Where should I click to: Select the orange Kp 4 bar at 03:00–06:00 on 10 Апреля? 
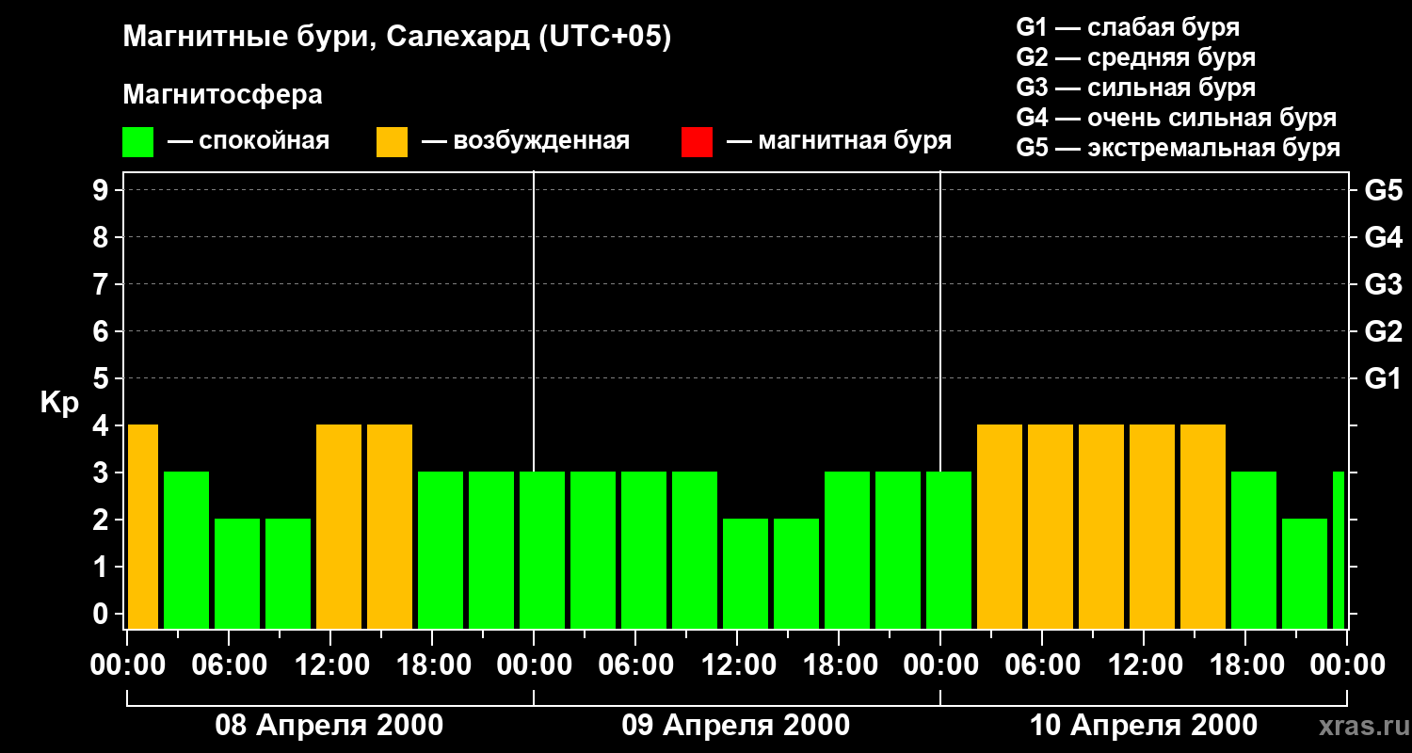(1000, 526)
